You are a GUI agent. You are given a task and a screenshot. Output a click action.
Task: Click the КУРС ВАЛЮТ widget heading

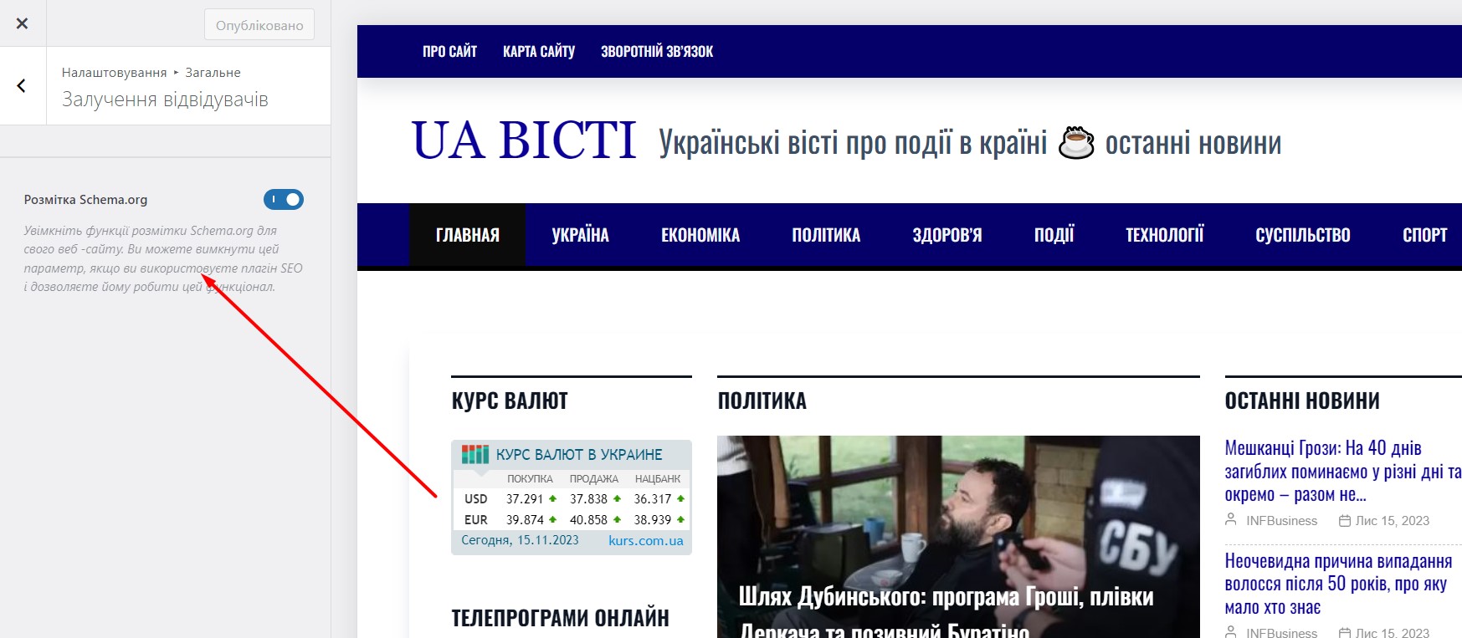click(510, 401)
